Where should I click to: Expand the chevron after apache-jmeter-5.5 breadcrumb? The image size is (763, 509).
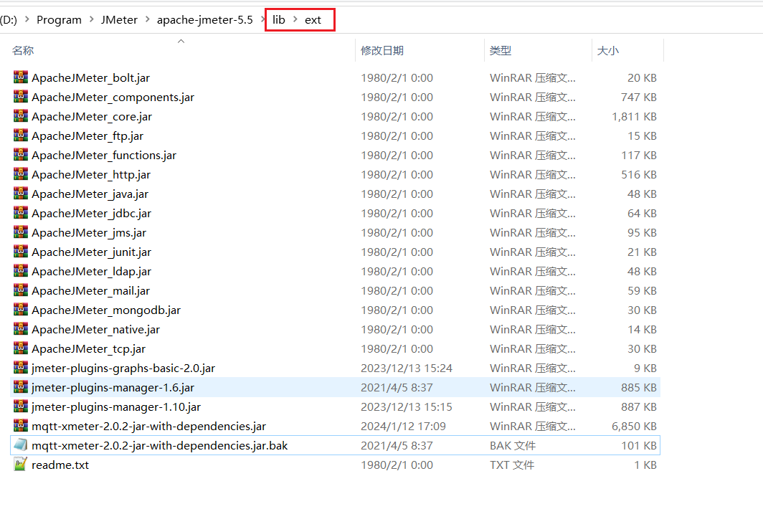click(263, 19)
